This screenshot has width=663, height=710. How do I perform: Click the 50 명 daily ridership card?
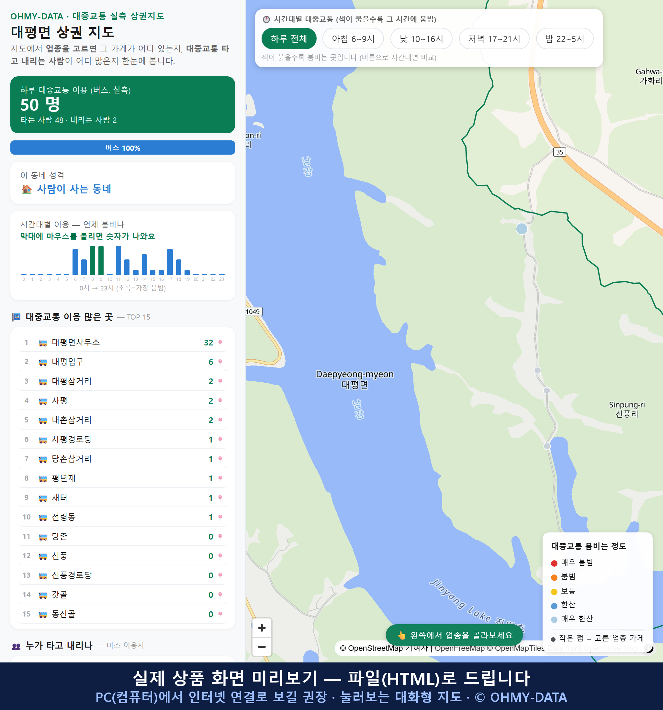[123, 105]
